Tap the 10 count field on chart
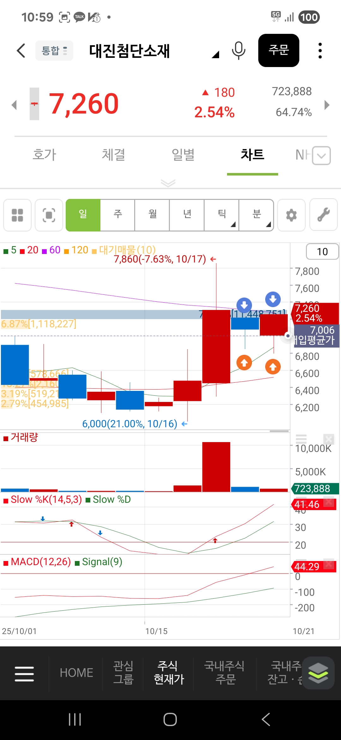Image resolution: width=341 pixels, height=740 pixels. click(322, 252)
